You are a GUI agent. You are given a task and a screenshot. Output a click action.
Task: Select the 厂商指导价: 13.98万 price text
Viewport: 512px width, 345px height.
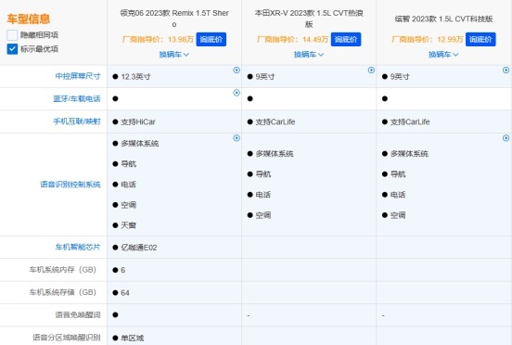(x=158, y=40)
